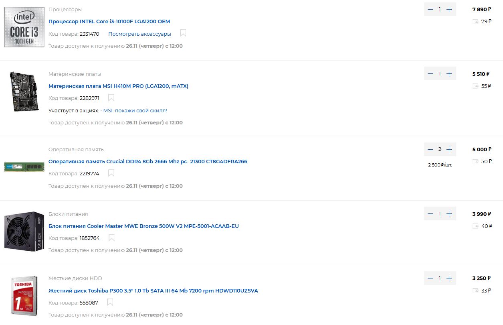Image resolution: width=503 pixels, height=325 pixels.
Task: Increase quantity of Cooler Master power supply
Action: point(449,214)
